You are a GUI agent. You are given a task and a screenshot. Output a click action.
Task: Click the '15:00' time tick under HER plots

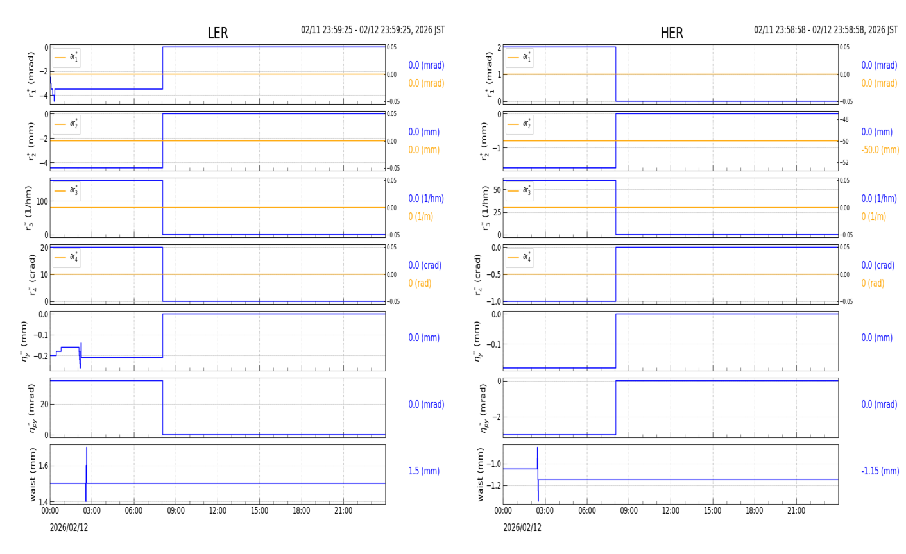(713, 511)
